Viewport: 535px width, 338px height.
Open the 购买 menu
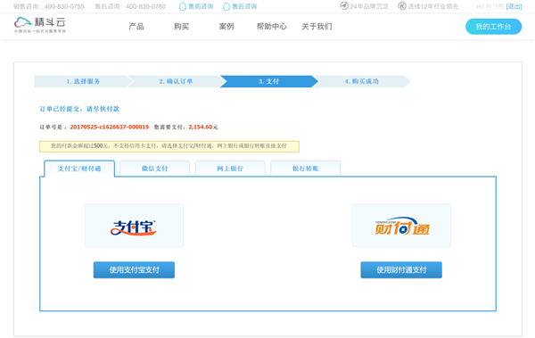point(181,26)
